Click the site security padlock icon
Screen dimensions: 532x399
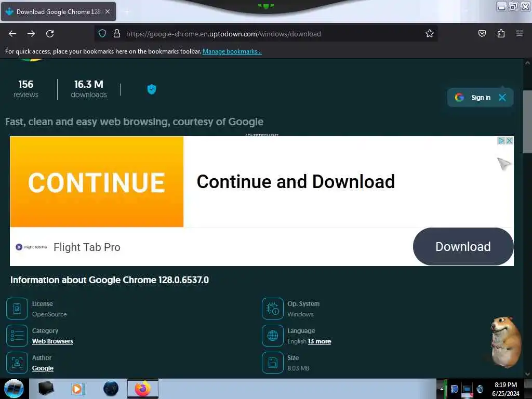point(117,34)
